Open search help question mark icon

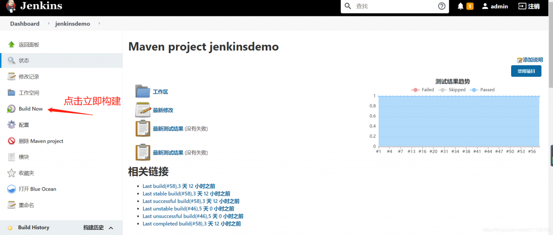tap(442, 6)
